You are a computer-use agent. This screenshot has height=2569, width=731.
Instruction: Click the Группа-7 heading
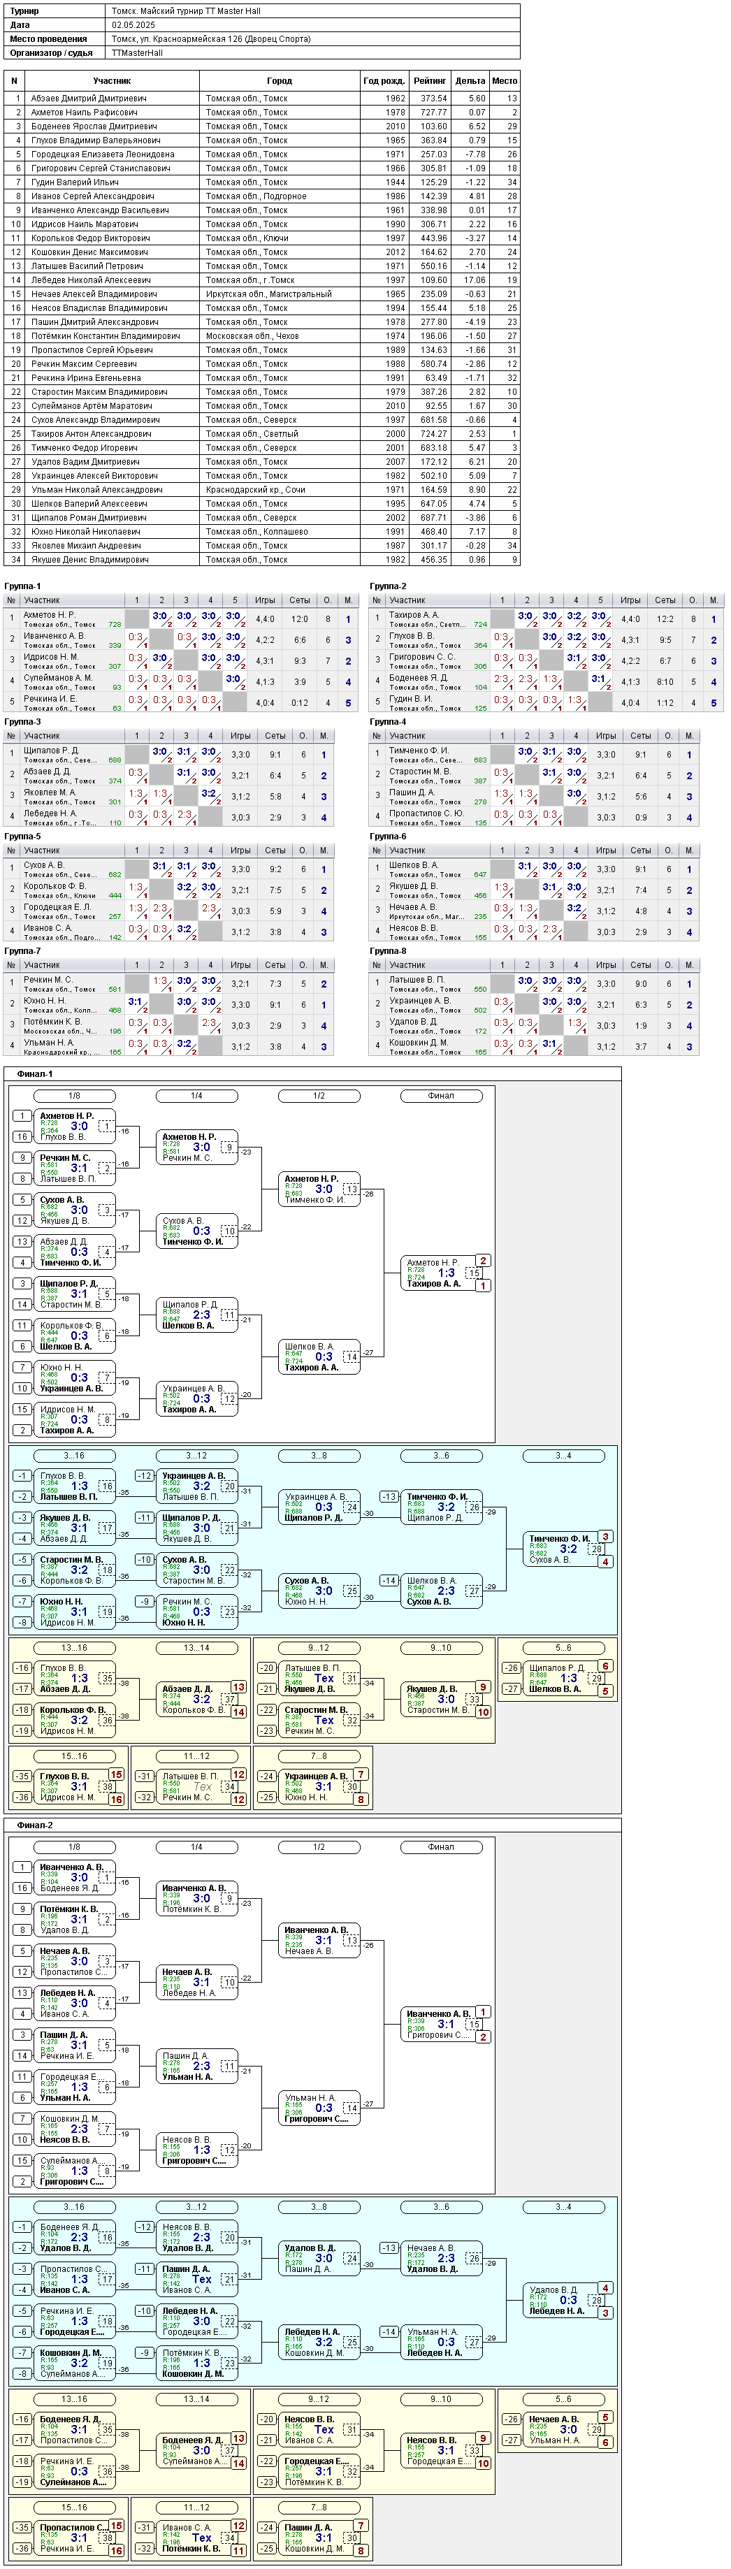(23, 950)
